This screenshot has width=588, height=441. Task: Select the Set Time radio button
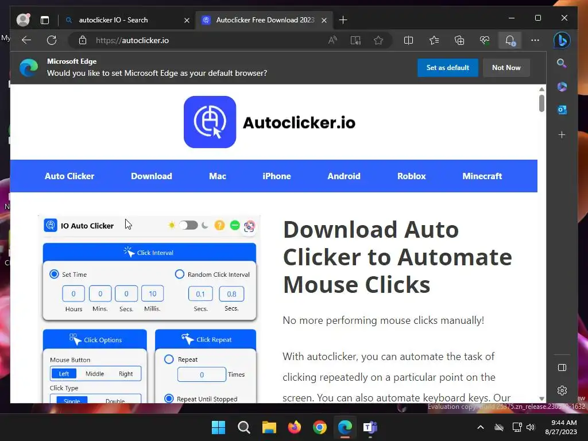pyautogui.click(x=54, y=274)
